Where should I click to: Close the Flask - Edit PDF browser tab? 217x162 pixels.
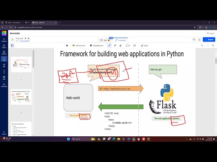coord(56,23)
